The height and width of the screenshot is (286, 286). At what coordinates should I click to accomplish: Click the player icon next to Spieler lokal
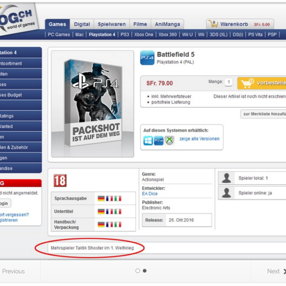226,178
